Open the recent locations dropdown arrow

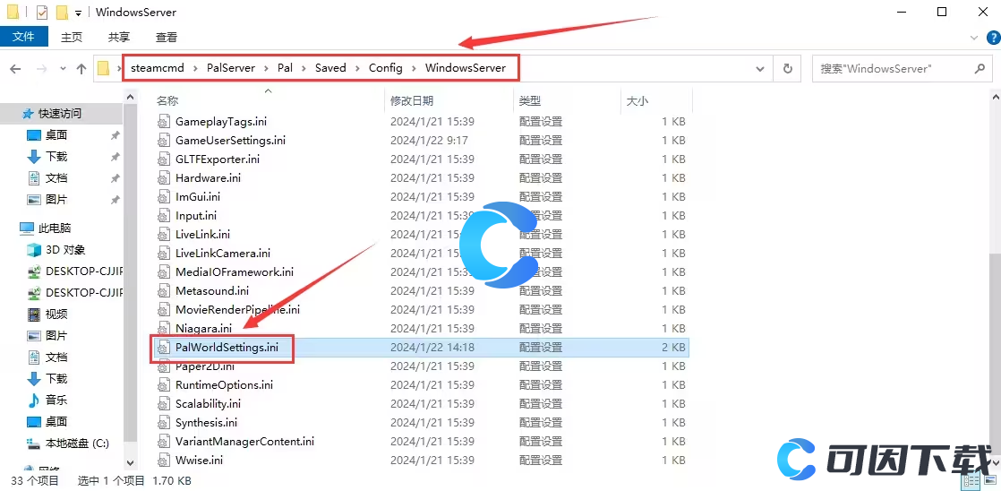[63, 69]
